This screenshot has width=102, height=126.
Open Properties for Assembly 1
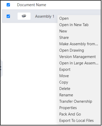[68, 108]
